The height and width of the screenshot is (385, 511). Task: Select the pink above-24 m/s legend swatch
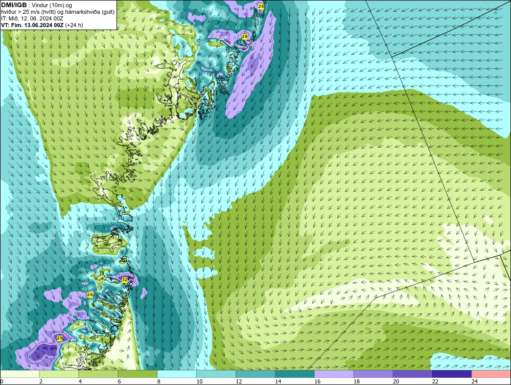[491, 374]
